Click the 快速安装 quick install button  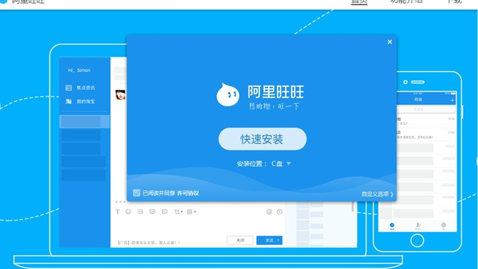coord(262,139)
